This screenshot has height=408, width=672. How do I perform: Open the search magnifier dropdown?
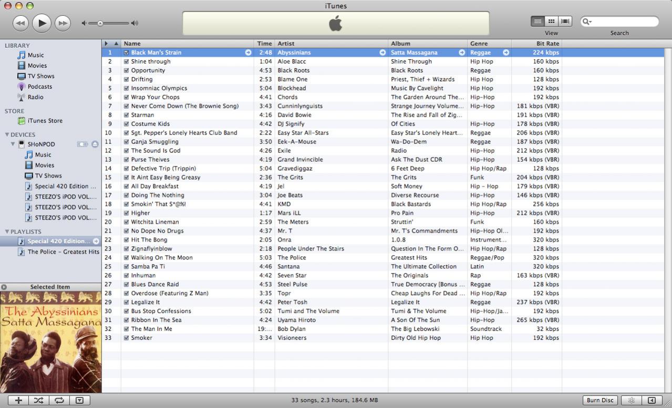coord(587,22)
